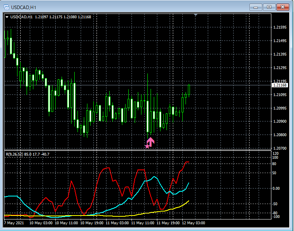This screenshot has width=294, height=231.
Task: Click price scale value 1.20700
Action: point(280,148)
